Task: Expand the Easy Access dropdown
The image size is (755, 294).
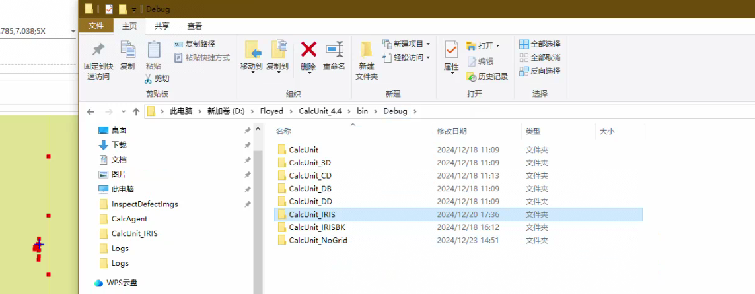Action: [x=428, y=58]
